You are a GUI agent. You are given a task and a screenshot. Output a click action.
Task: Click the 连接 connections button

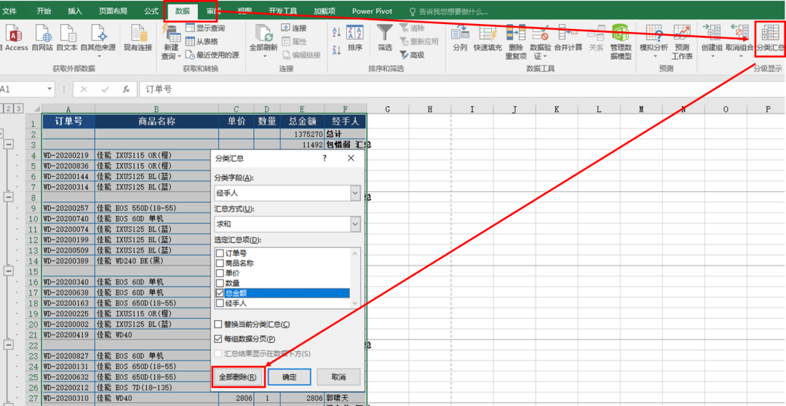click(x=294, y=28)
